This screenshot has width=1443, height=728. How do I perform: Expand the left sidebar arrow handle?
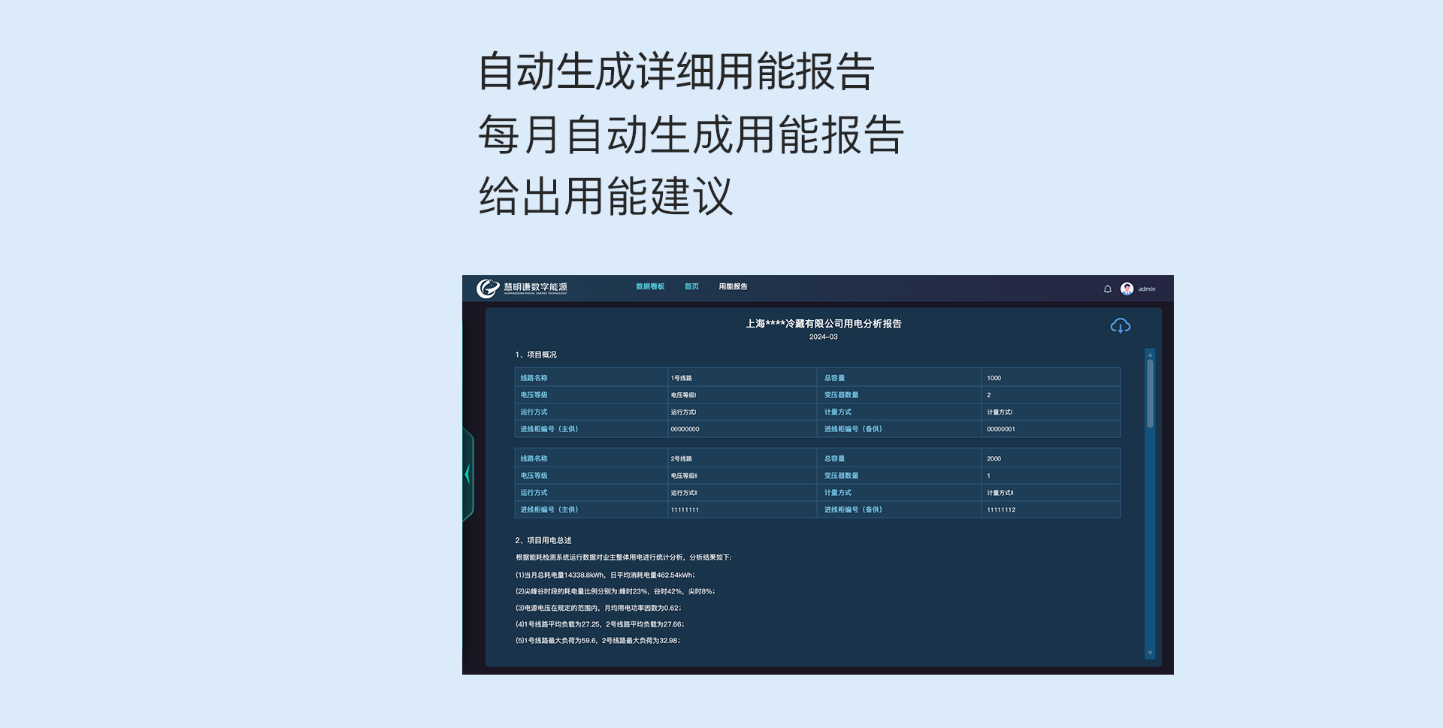(x=467, y=474)
